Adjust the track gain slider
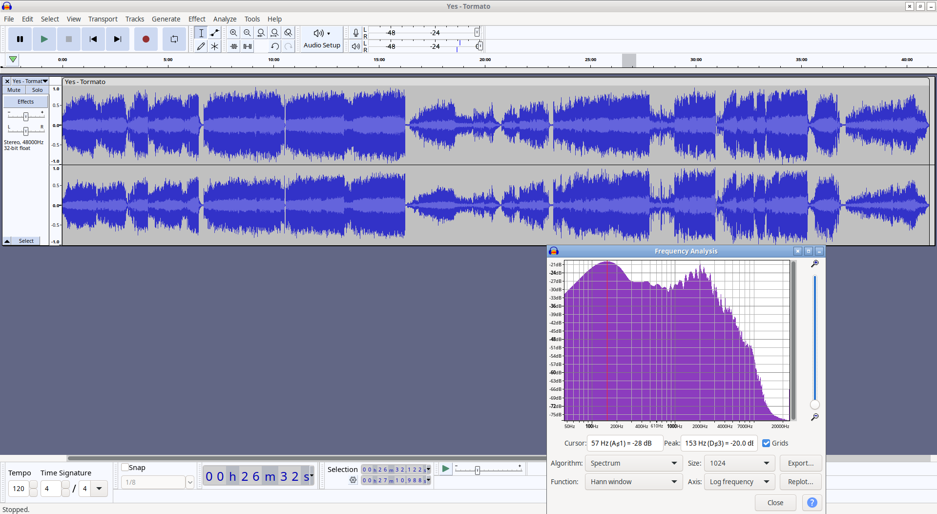937x514 pixels. pos(26,116)
